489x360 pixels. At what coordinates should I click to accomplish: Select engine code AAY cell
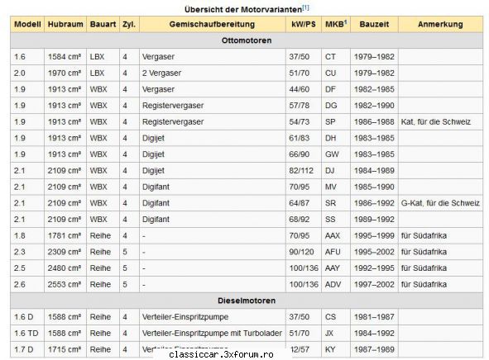pyautogui.click(x=336, y=268)
